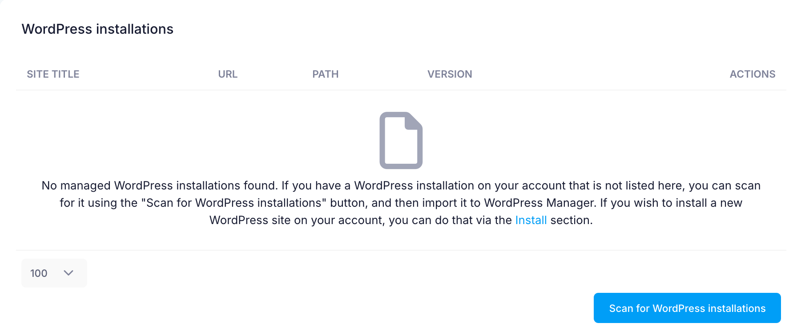Screen dimensions: 789x331
Task: Click the empty document placeholder icon
Action: pyautogui.click(x=401, y=140)
